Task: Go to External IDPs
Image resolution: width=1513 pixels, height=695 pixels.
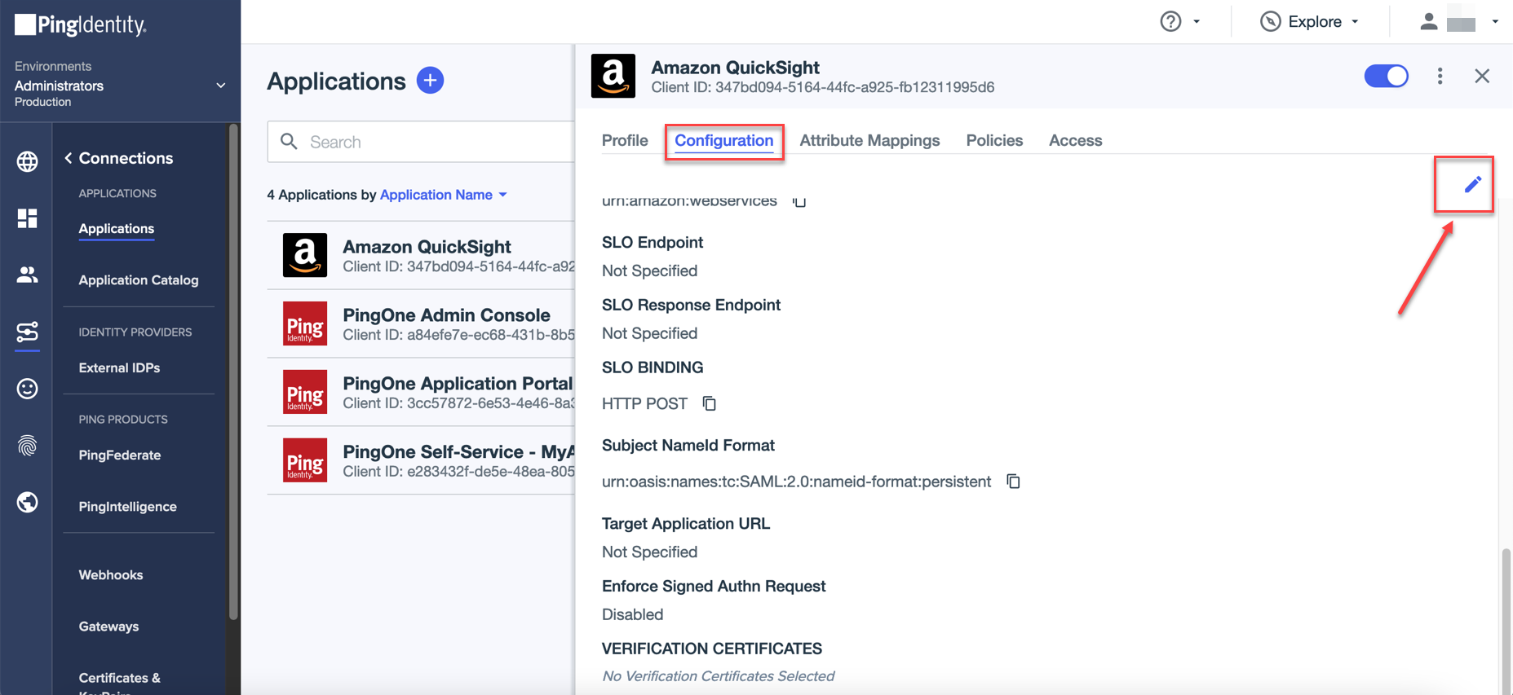Action: pyautogui.click(x=119, y=368)
